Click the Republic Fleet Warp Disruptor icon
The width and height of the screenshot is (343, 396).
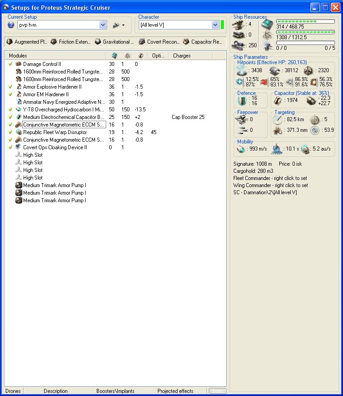point(18,132)
